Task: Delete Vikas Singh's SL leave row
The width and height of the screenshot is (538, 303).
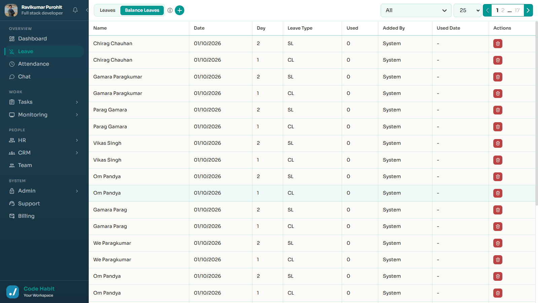Action: click(x=498, y=143)
